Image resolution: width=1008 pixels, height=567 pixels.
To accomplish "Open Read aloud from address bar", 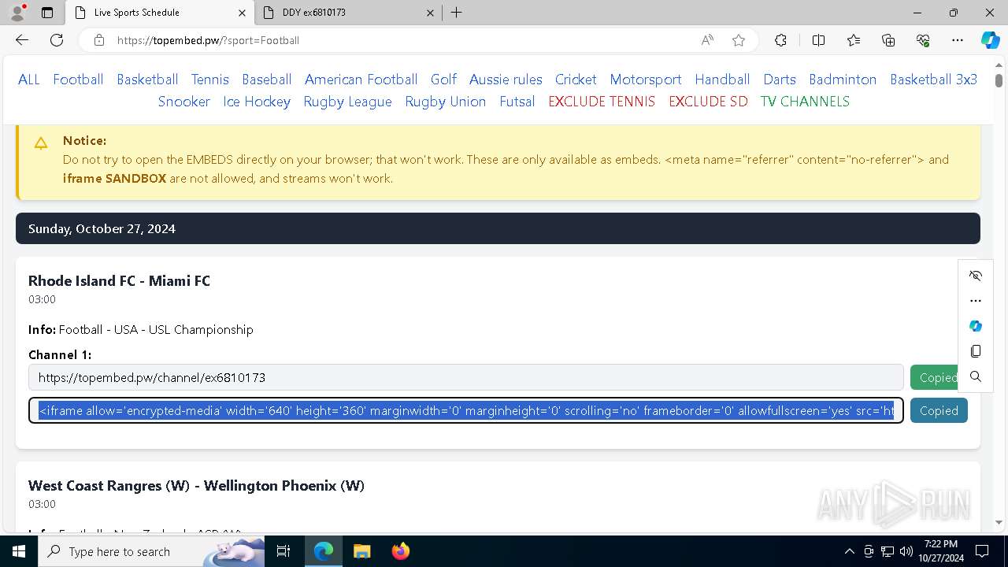I will click(x=707, y=40).
